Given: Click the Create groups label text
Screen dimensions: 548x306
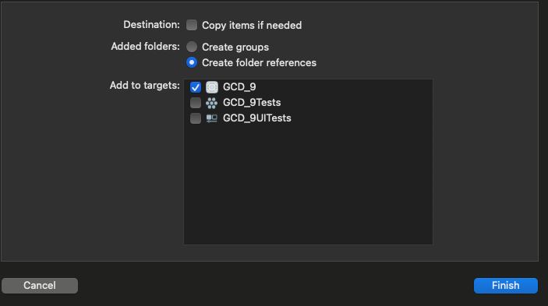Looking at the screenshot, I should 235,47.
